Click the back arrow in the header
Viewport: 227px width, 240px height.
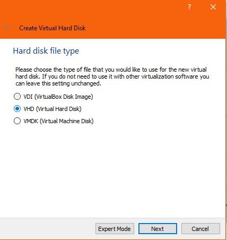7,27
